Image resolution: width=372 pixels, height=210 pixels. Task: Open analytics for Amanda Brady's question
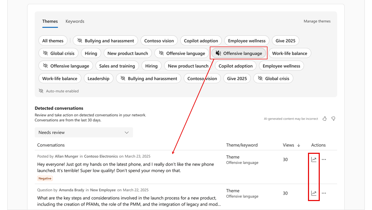314,193
